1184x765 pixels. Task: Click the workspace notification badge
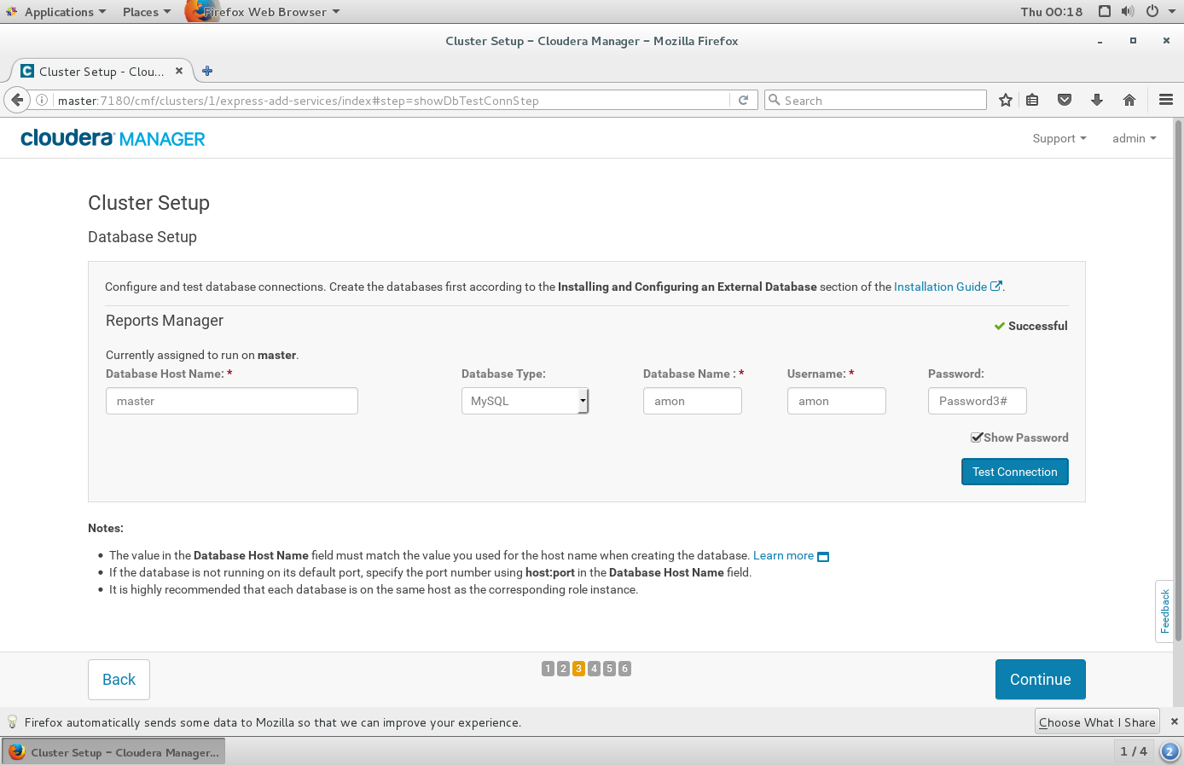pos(1169,751)
